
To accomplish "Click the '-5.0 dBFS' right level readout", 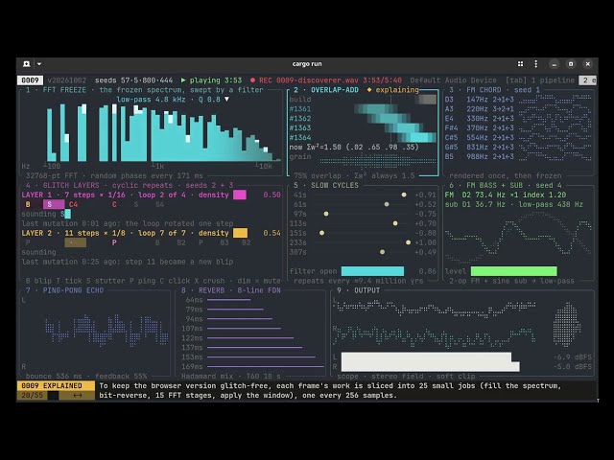I will (573, 366).
